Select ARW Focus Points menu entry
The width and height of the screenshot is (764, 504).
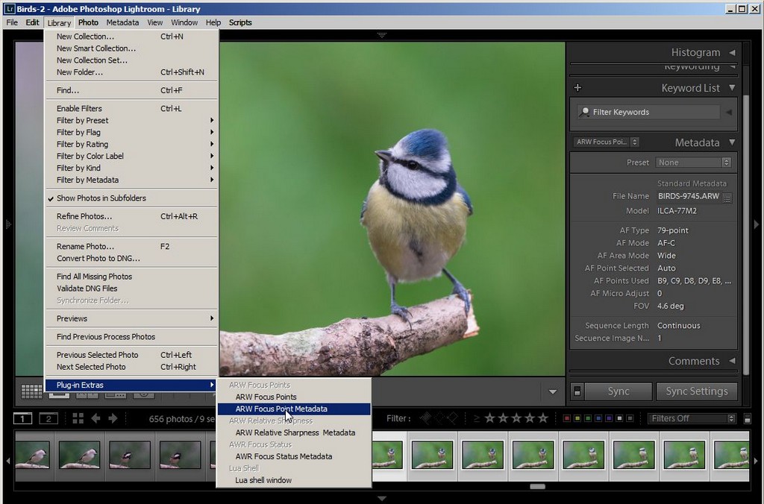tap(266, 397)
